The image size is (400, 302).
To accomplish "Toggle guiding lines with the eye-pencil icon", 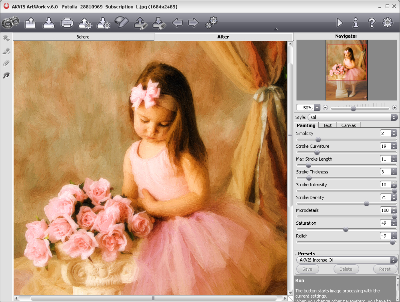I will [121, 22].
